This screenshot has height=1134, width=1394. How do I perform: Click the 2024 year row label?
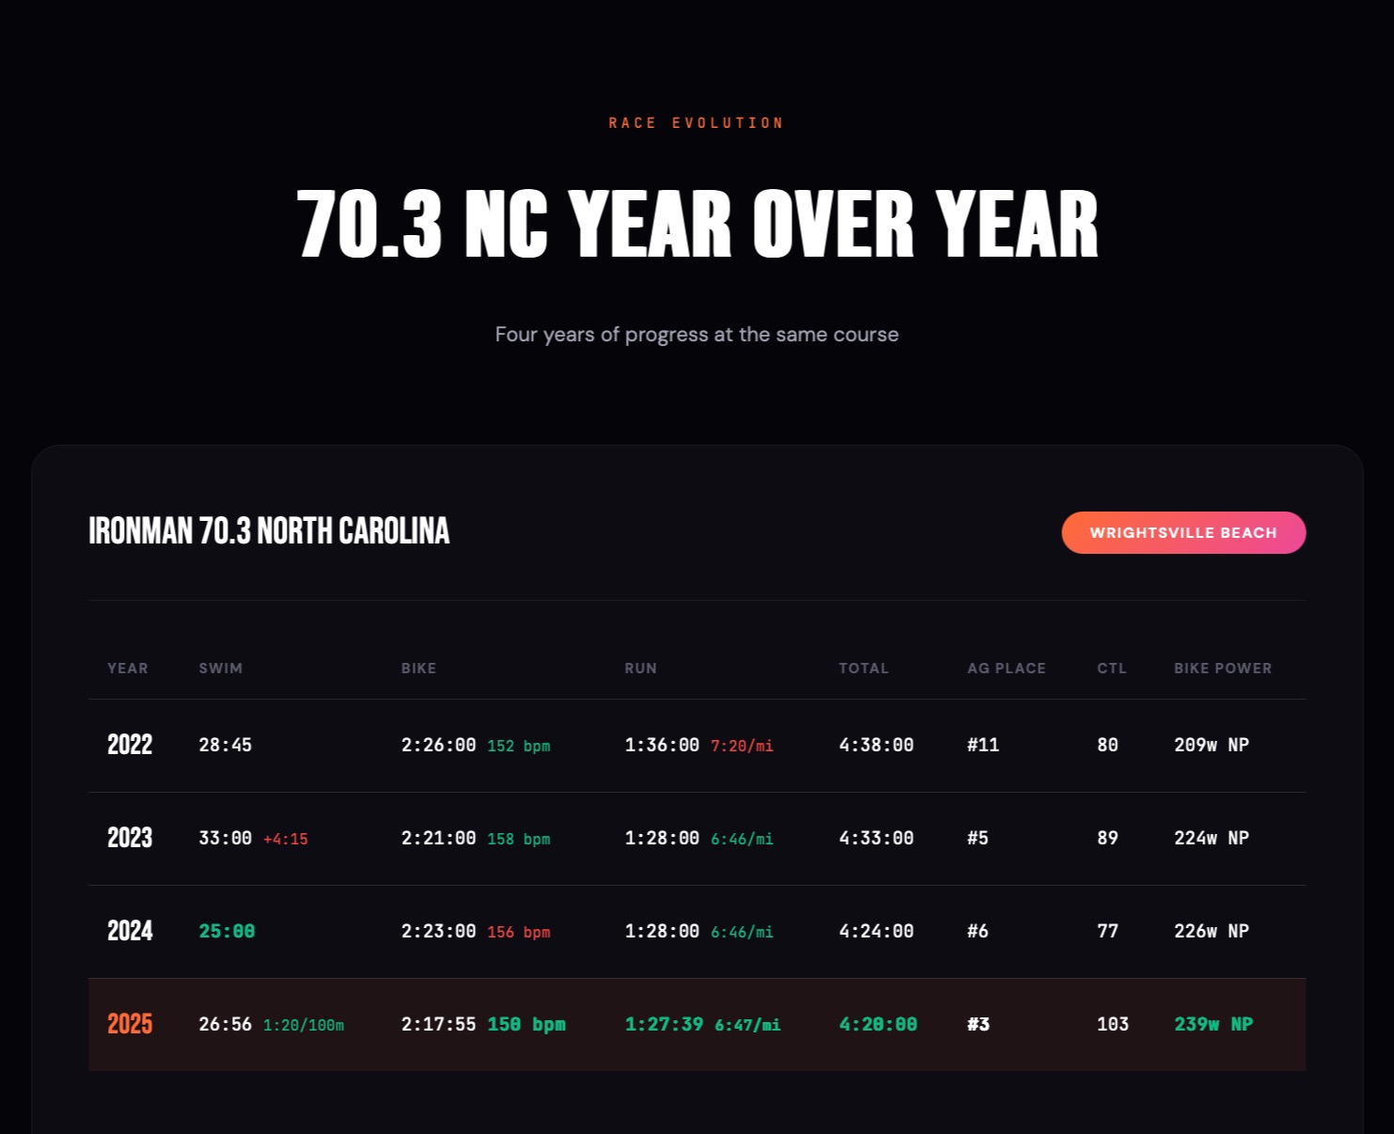point(130,931)
